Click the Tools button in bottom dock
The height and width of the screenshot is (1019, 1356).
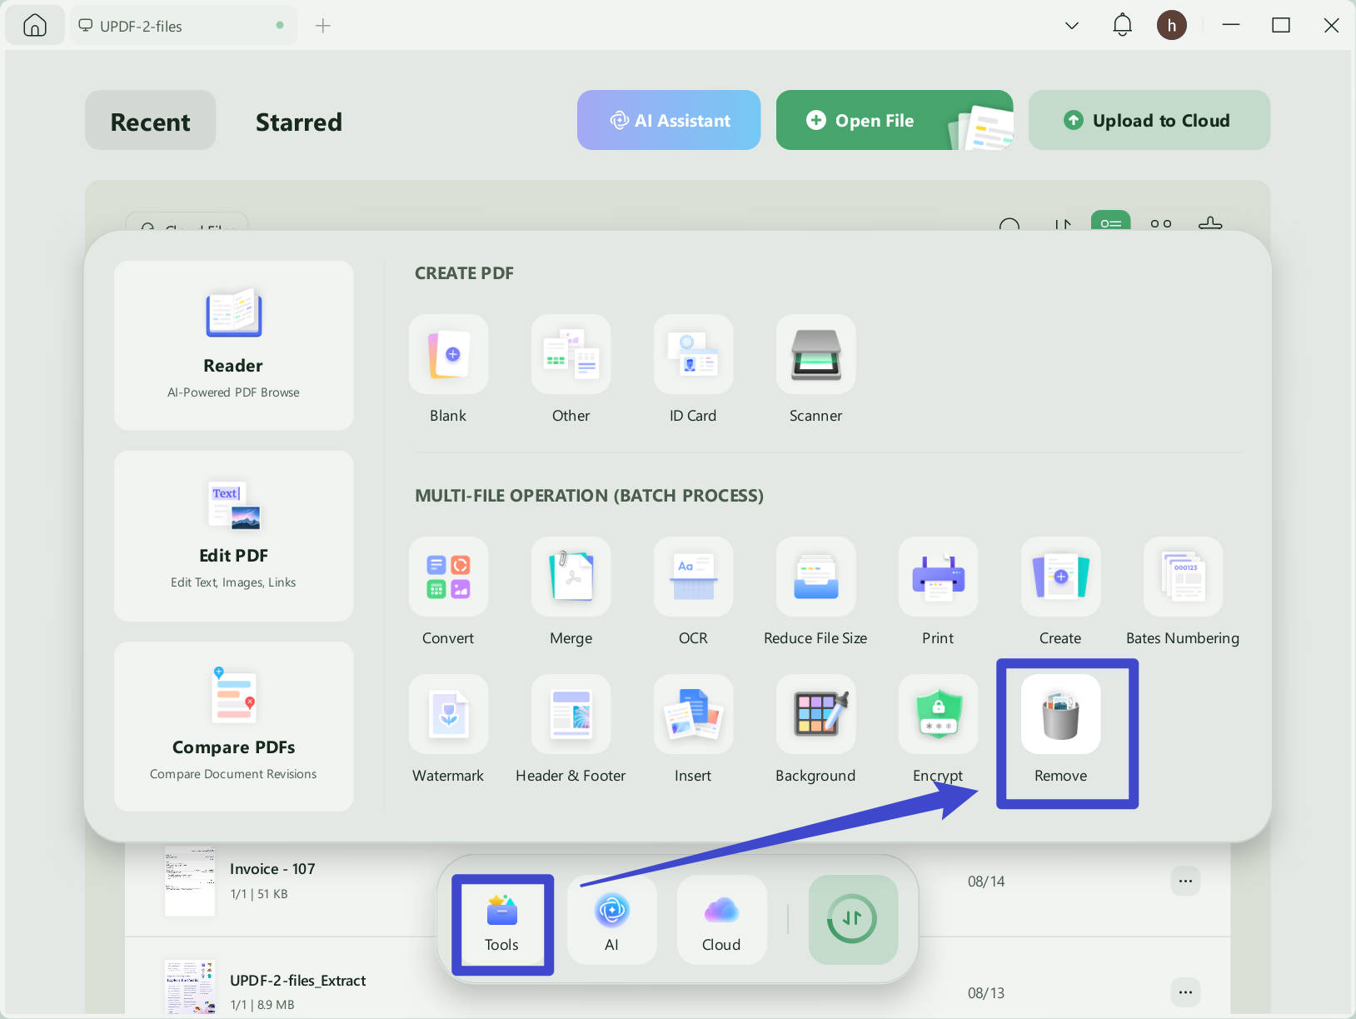tap(501, 924)
